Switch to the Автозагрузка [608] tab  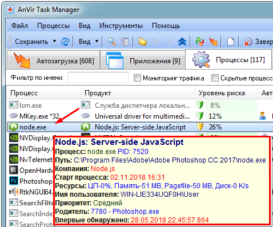coord(54,60)
